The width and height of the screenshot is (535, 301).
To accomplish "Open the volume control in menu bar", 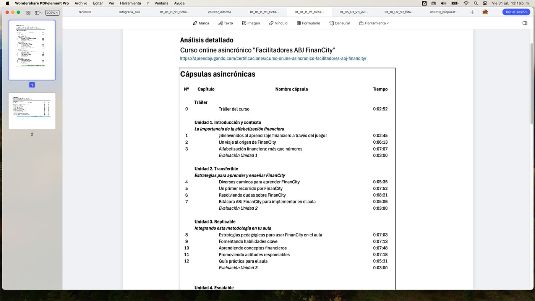I will click(443, 3).
